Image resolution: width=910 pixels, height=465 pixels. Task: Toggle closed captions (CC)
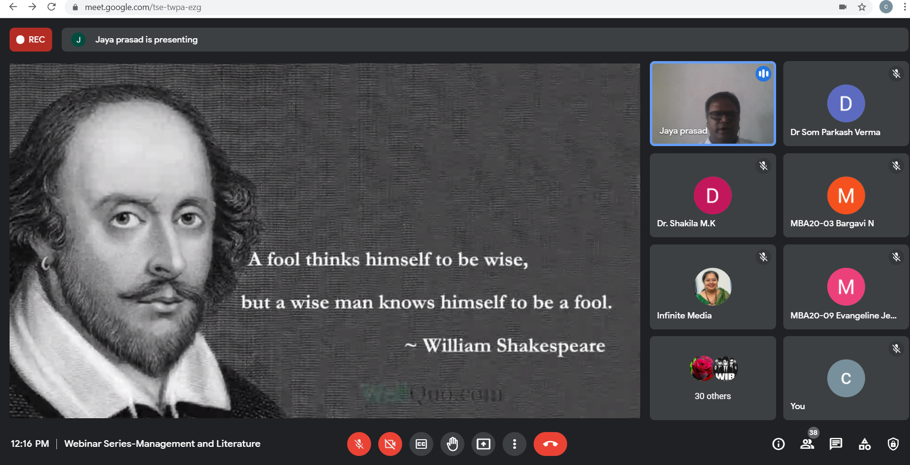421,444
